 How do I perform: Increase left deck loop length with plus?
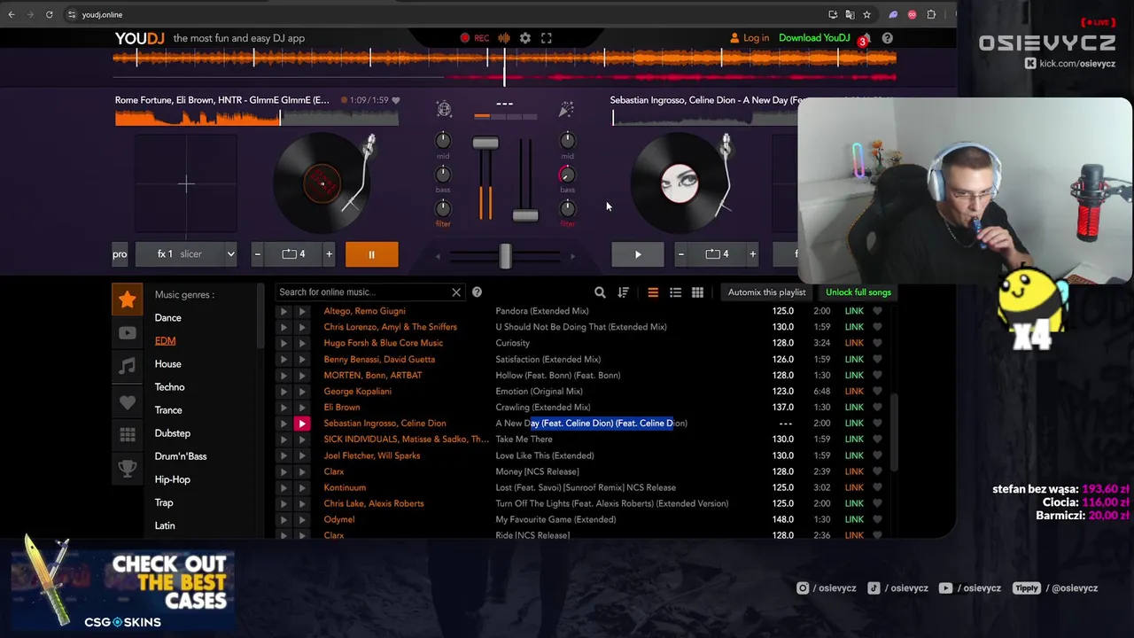click(x=329, y=254)
